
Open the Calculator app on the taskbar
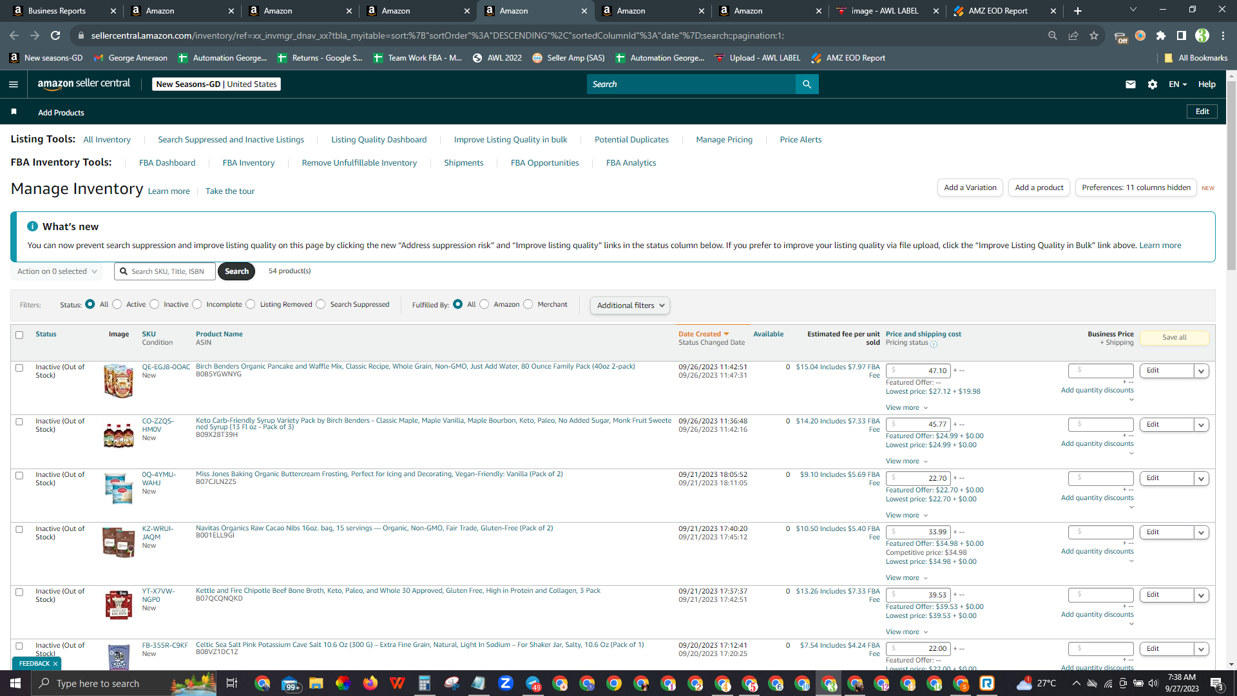(x=424, y=683)
